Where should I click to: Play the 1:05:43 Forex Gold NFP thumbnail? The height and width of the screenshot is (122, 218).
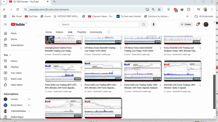pos(64,71)
